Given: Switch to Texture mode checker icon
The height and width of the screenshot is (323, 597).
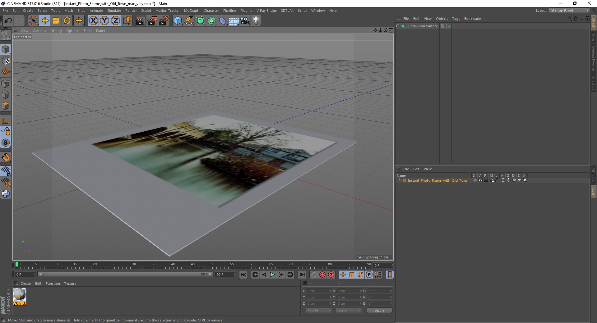Looking at the screenshot, I should click(x=6, y=61).
